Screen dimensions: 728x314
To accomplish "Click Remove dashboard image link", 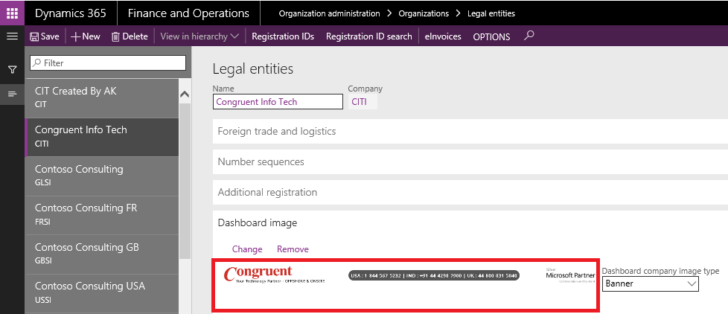I will [x=293, y=249].
